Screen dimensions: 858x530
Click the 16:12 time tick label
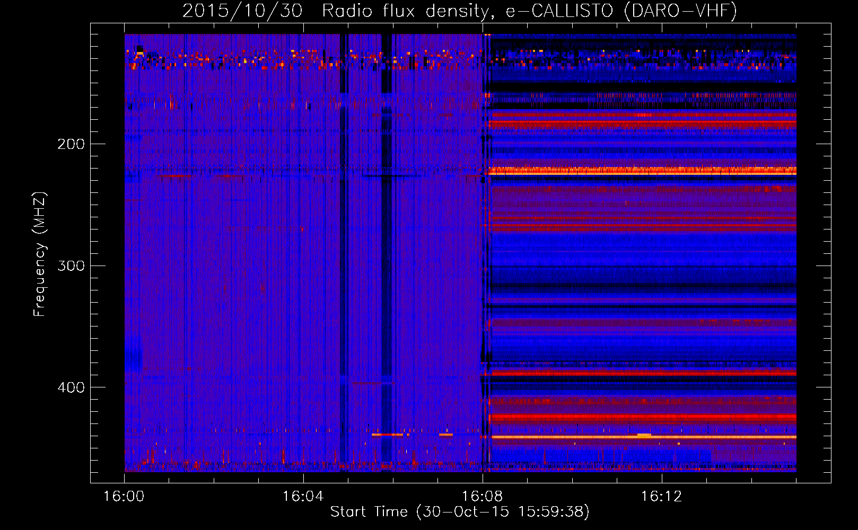coord(662,497)
